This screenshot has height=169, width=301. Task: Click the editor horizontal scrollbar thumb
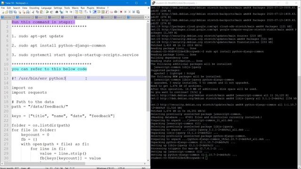coord(45,163)
